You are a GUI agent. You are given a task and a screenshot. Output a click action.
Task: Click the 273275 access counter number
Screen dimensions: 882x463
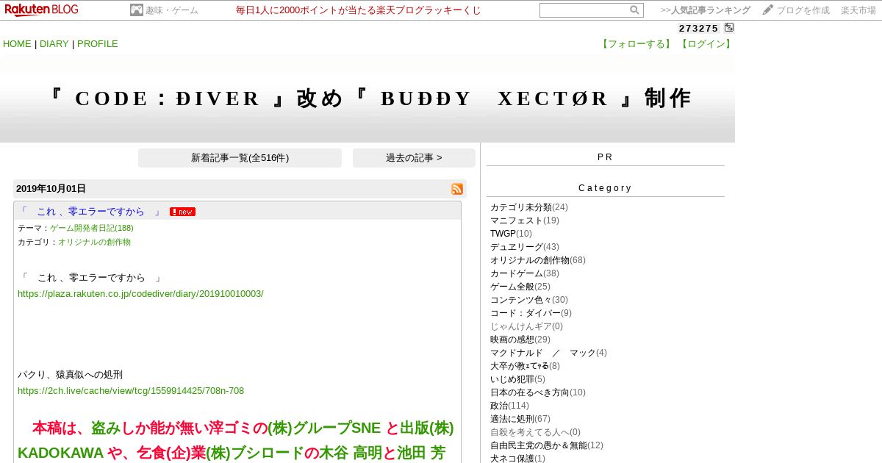(698, 28)
